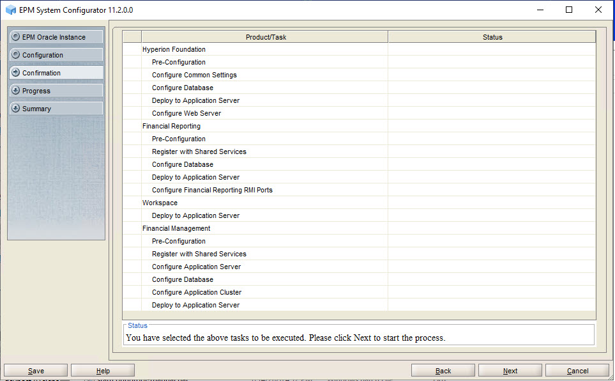Open the Help button
The image size is (615, 381).
point(103,370)
